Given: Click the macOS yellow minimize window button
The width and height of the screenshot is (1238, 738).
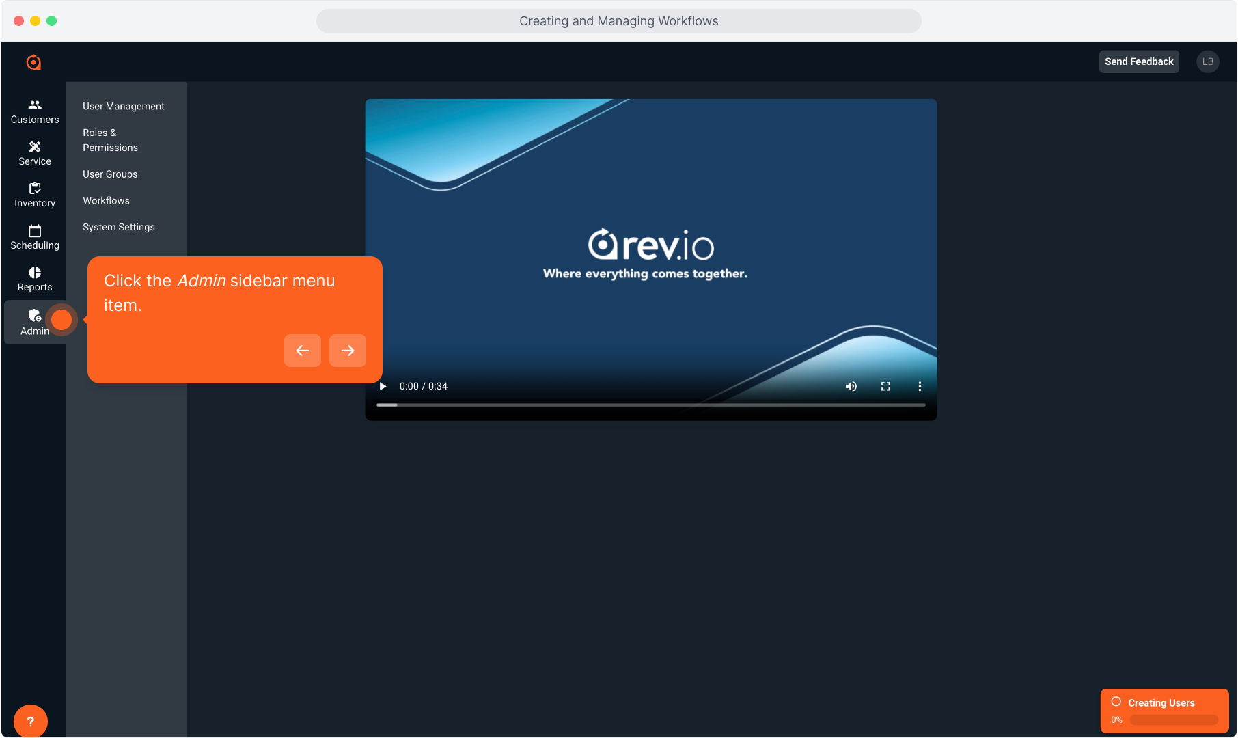Looking at the screenshot, I should coord(36,21).
